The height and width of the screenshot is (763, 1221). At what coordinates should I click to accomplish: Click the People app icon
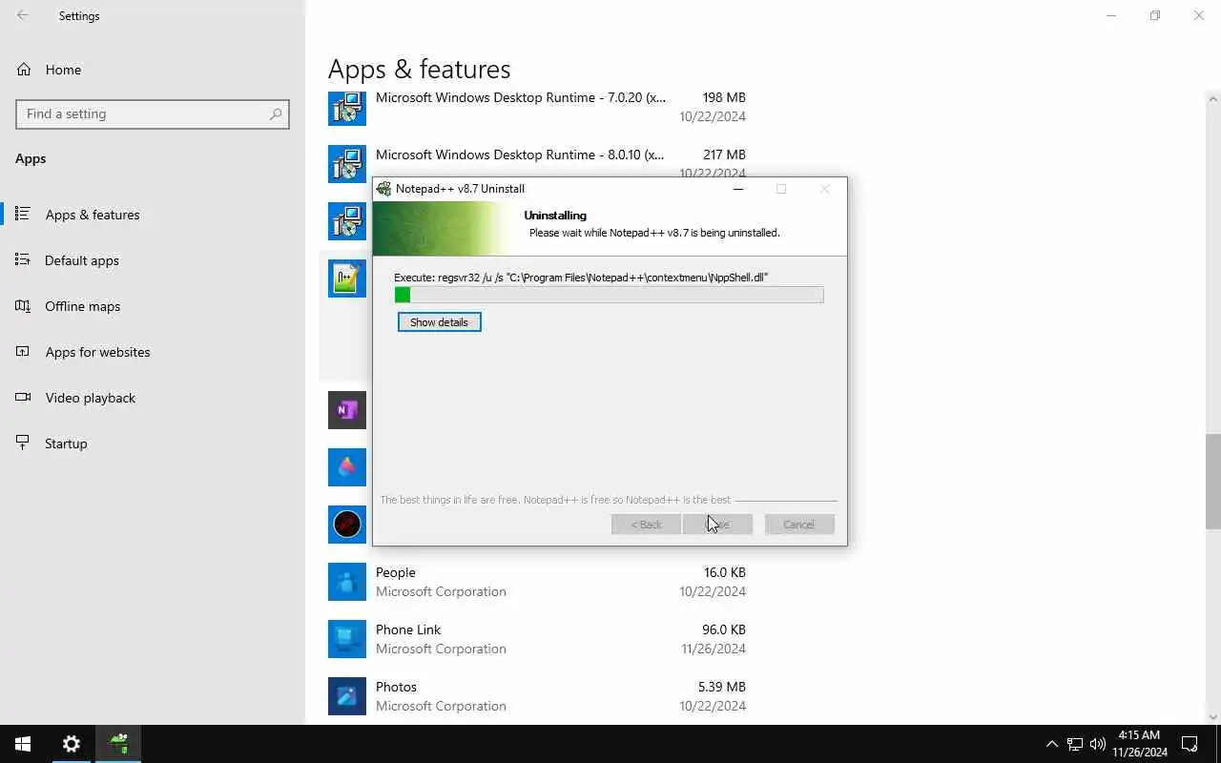347,582
